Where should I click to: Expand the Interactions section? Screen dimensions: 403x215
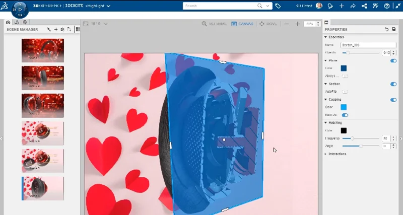click(x=326, y=154)
